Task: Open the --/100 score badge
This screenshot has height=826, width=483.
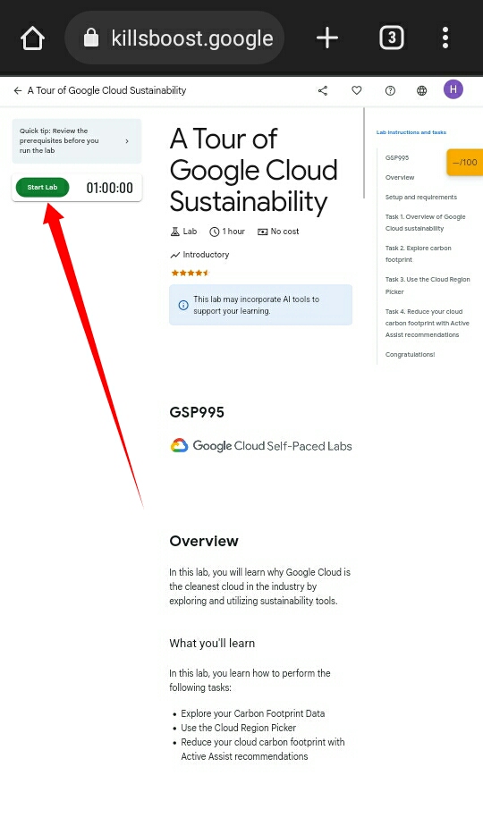Action: point(465,163)
